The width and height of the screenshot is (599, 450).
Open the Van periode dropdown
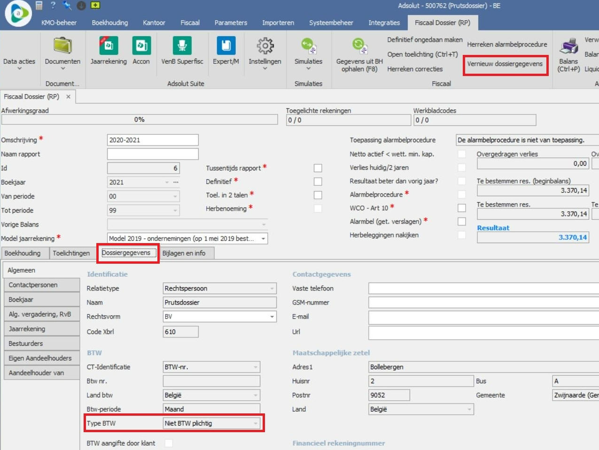click(175, 197)
